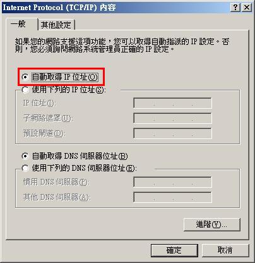Click the 子網路遮罩 input field
The width and height of the screenshot is (255, 263).
[172, 118]
